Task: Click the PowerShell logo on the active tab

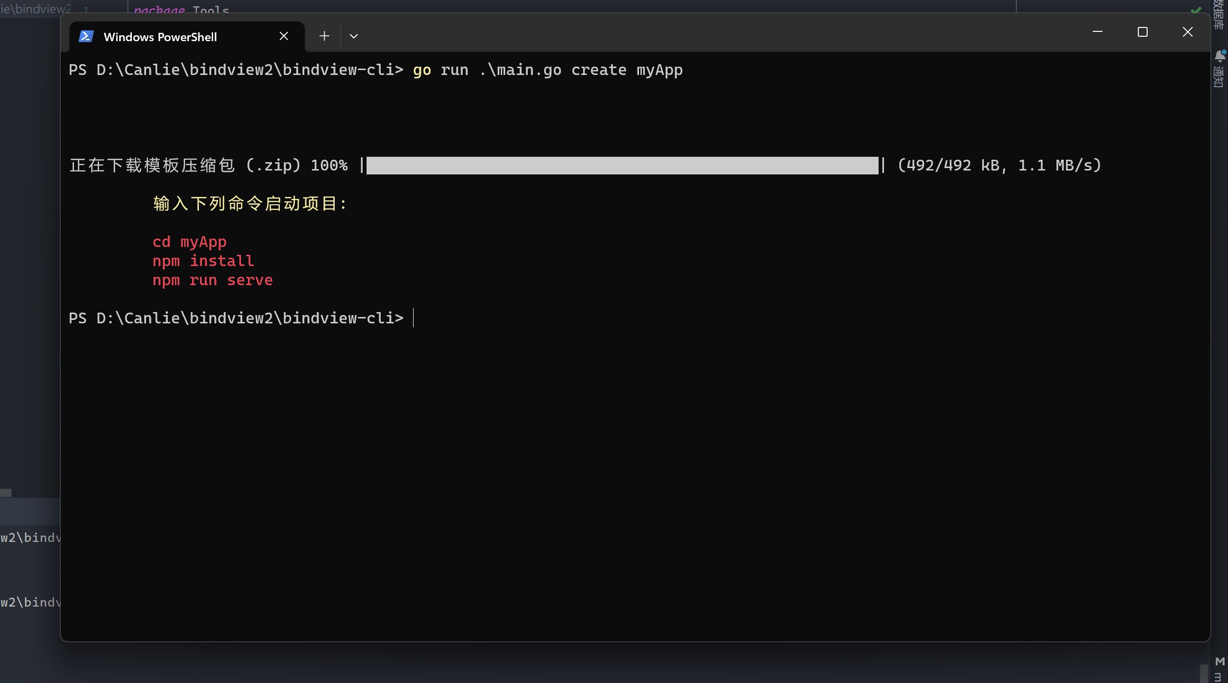Action: click(86, 36)
